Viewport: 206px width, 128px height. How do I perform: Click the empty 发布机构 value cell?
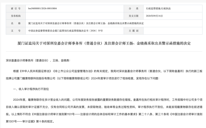(x=74, y=16)
